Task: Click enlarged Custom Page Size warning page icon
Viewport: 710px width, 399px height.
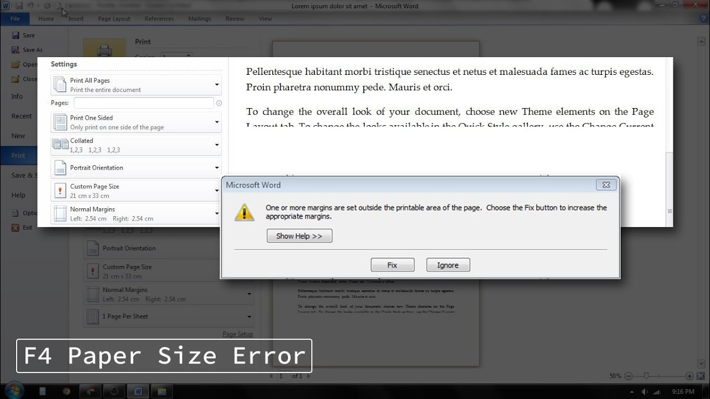Action: coord(59,191)
